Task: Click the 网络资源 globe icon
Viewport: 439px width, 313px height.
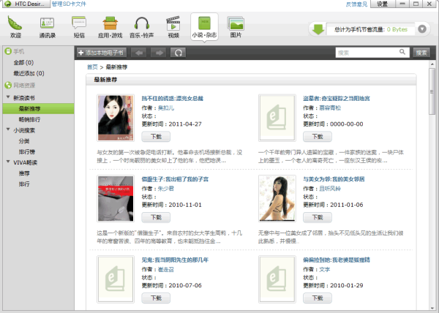Action: 8,85
